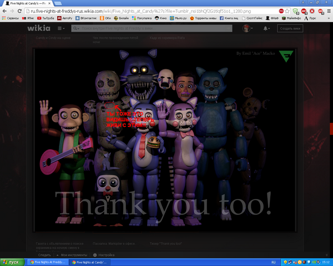Screen dimensions: 333x266
Task: Collapse the wikia bottom toolbar arrow
Action: pyautogui.click(x=326, y=255)
